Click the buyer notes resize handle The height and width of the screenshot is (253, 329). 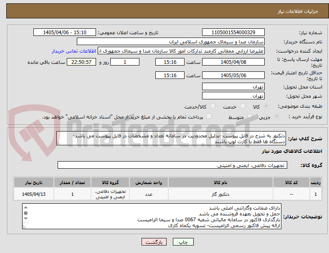tap(24, 227)
